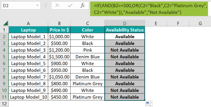This screenshot has height=107, width=211.
Task: Open the Name Box dropdown arrow
Action: (x=37, y=6)
